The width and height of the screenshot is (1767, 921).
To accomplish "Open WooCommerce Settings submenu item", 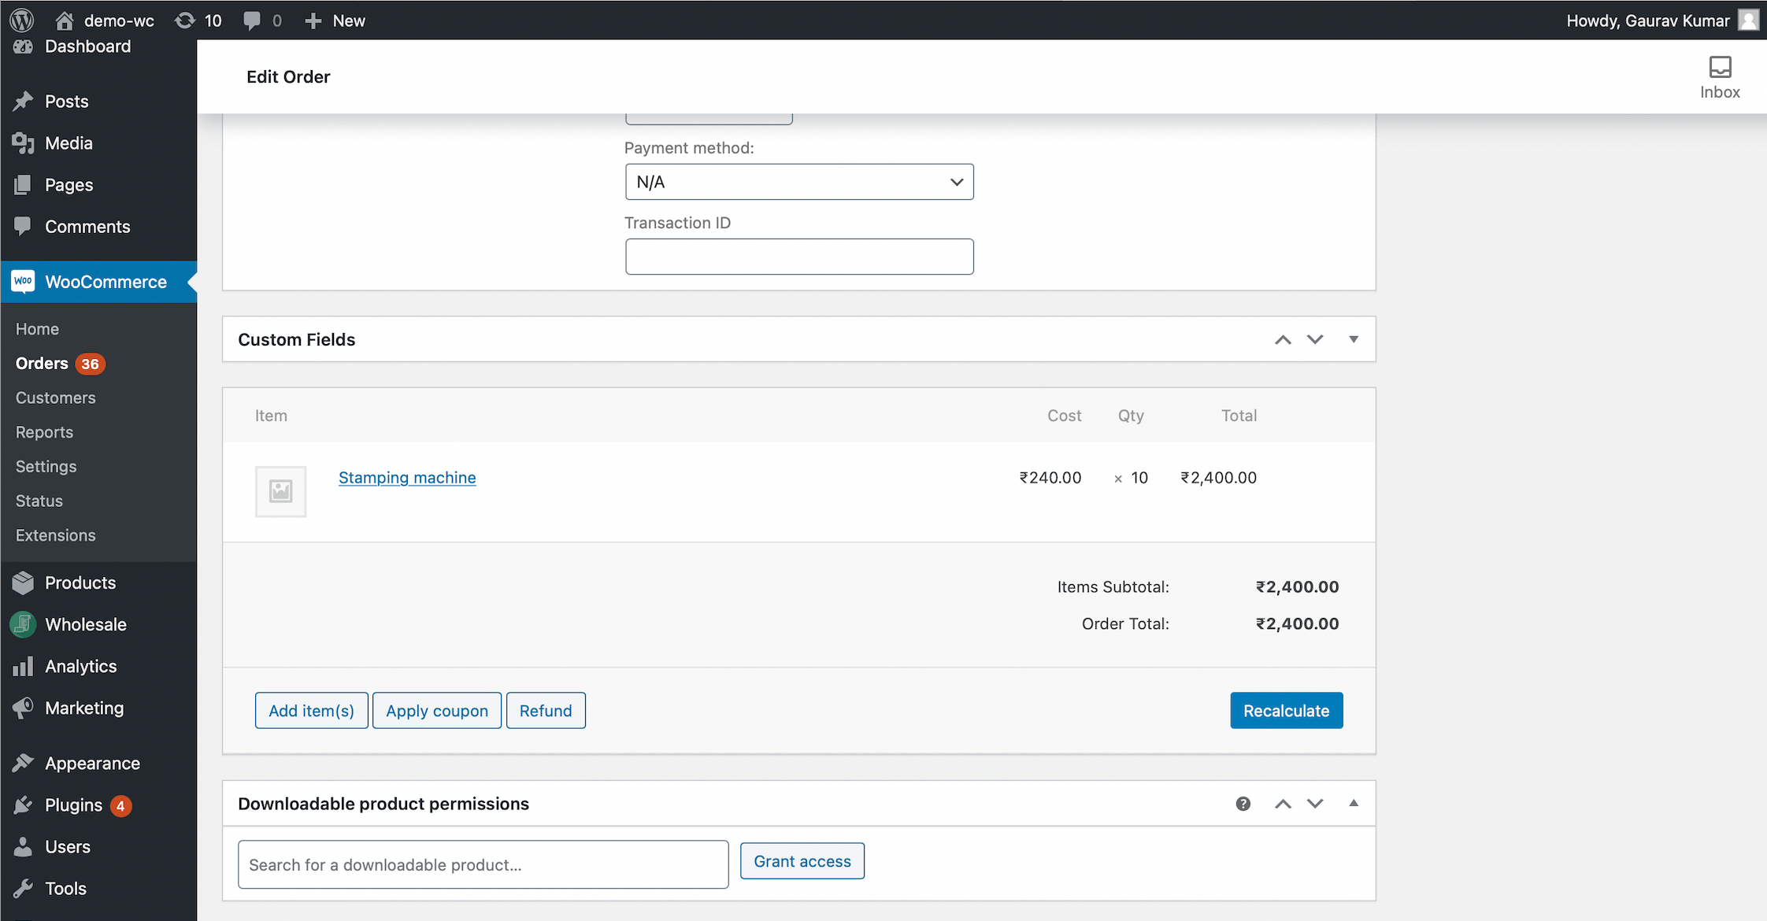I will coord(46,466).
